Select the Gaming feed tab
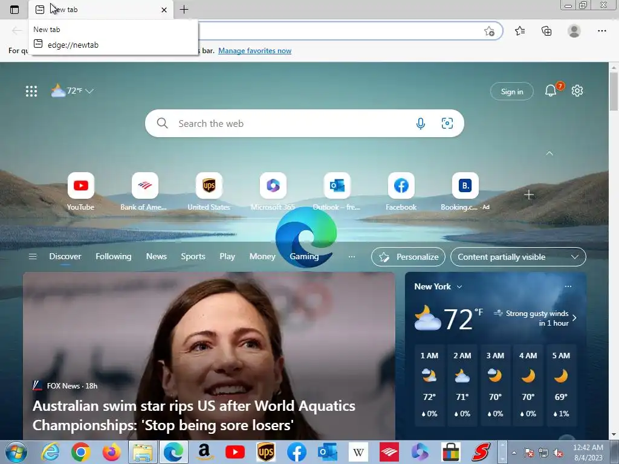Screen dimensions: 619x464 coord(304,256)
